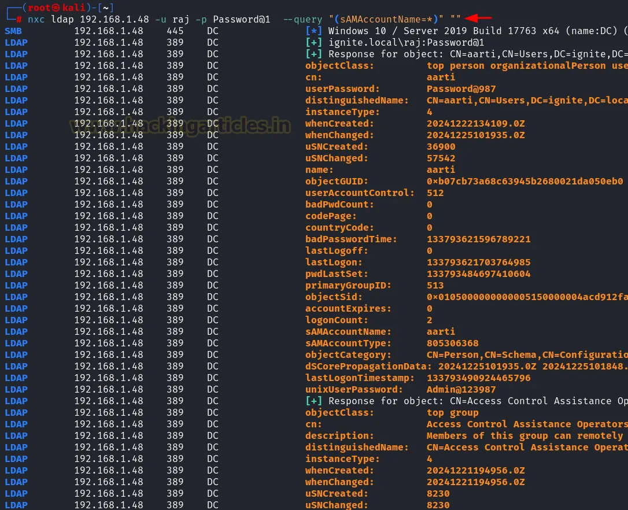This screenshot has height=510, width=628.
Task: Click the (sAMAccountName=*) filter string
Action: (x=389, y=19)
